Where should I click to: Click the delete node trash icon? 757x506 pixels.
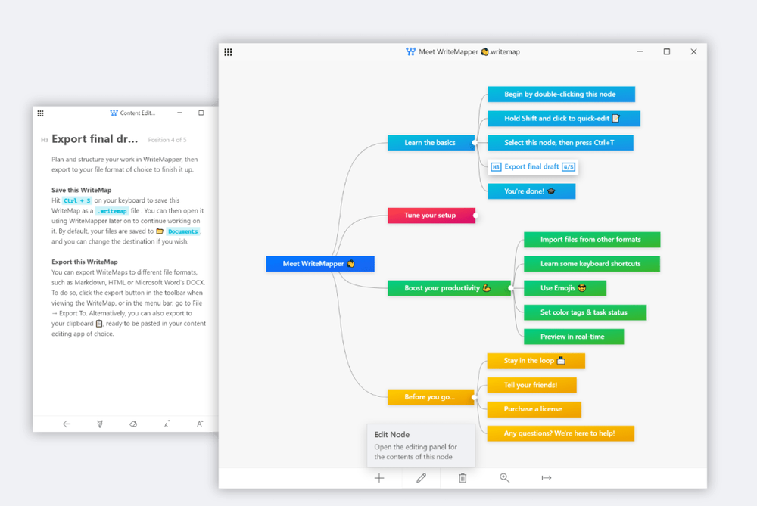[463, 478]
